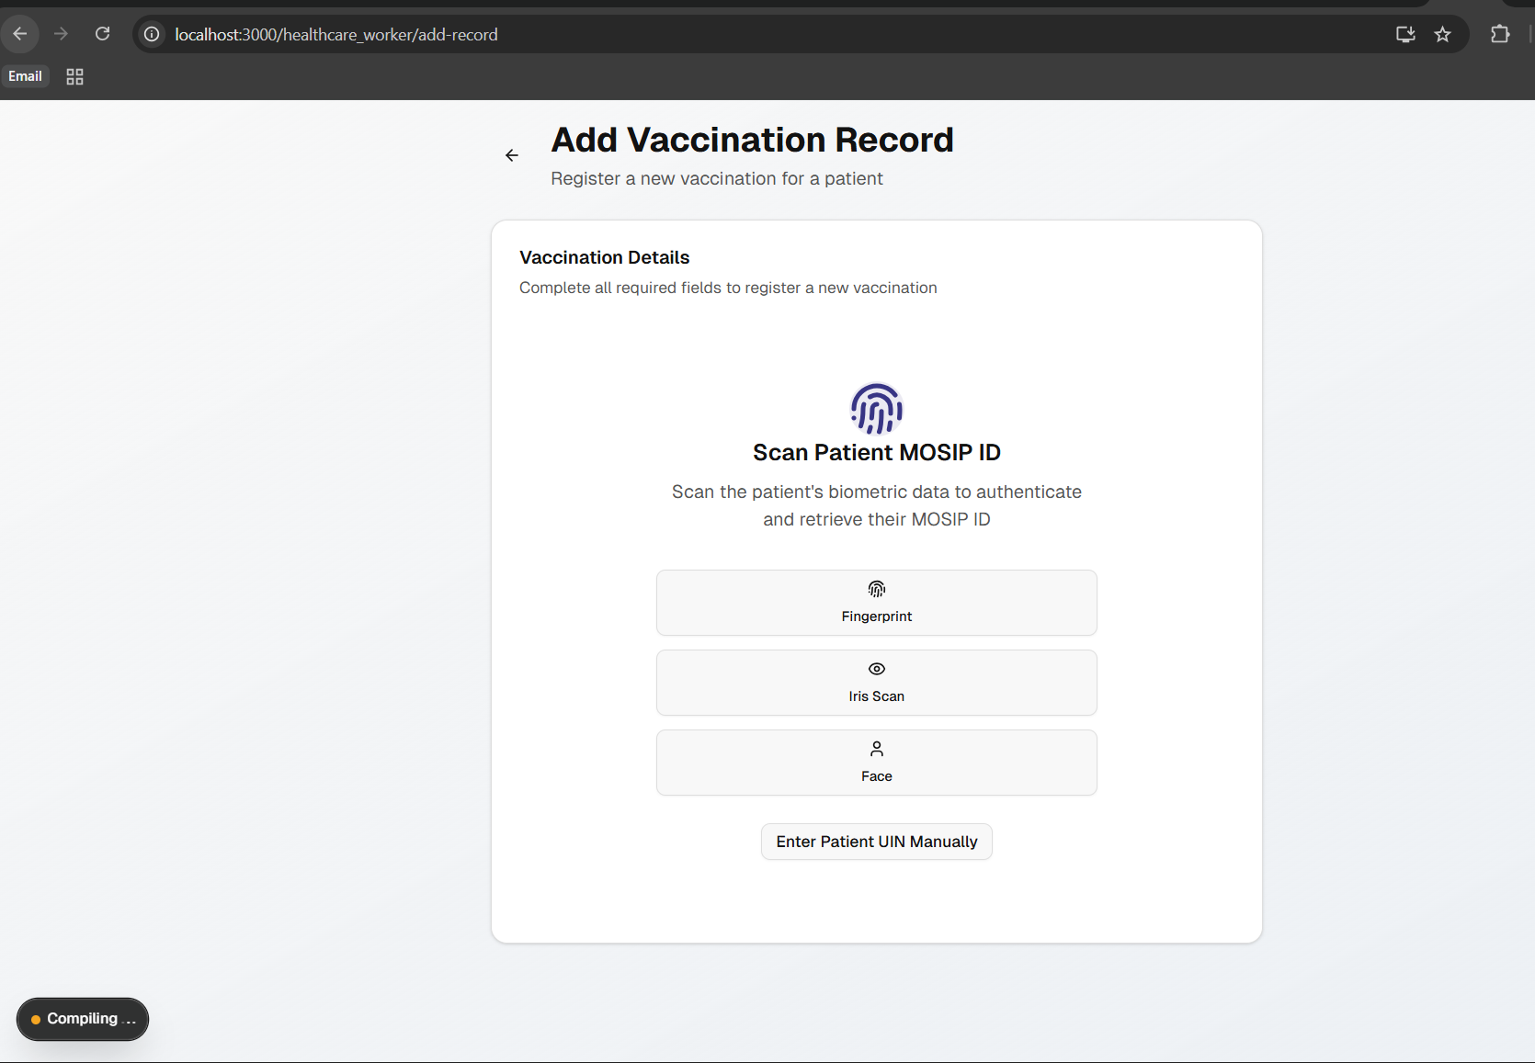Click the large purple fingerprint icon

[877, 408]
